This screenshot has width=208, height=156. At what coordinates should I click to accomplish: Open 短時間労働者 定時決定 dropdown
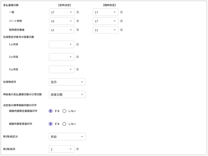[62, 30]
